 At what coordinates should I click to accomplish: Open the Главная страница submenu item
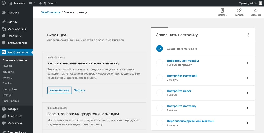pos(15,60)
